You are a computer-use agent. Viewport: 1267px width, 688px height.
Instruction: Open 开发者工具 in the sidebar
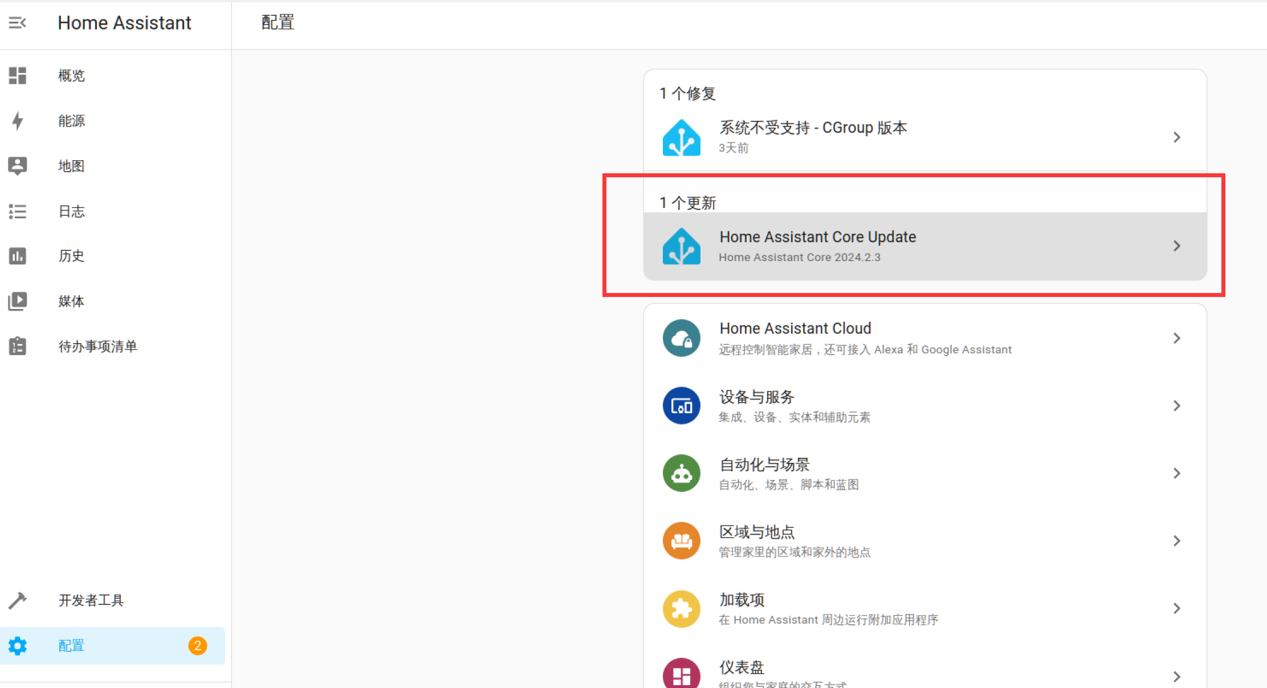click(x=113, y=600)
